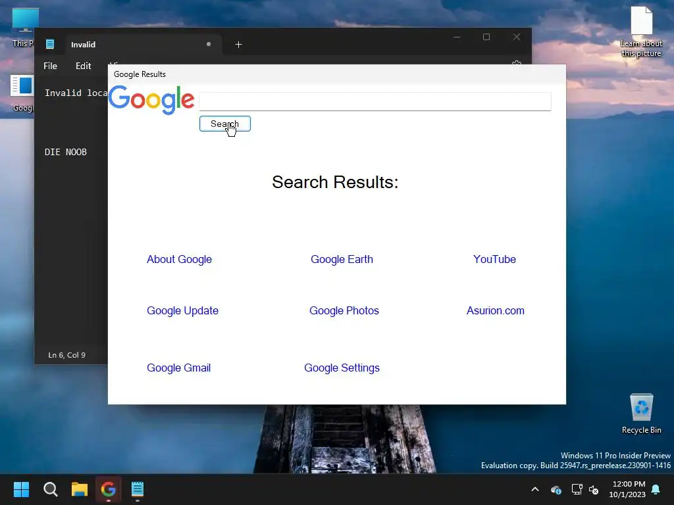The height and width of the screenshot is (505, 674).
Task: Open File Explorer from taskbar
Action: [x=80, y=489]
